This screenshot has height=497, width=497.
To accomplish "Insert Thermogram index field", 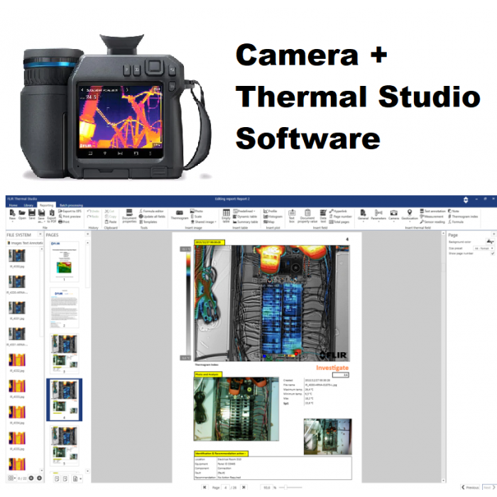I will pos(463,217).
